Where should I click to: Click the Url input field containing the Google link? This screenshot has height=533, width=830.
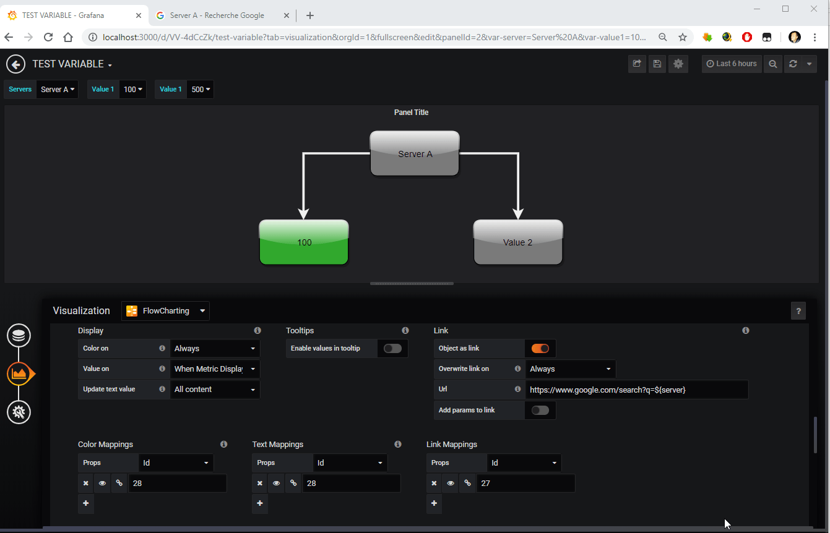pos(638,389)
